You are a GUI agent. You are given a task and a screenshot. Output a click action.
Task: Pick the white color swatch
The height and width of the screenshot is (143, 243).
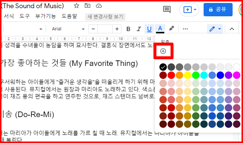point(237,67)
